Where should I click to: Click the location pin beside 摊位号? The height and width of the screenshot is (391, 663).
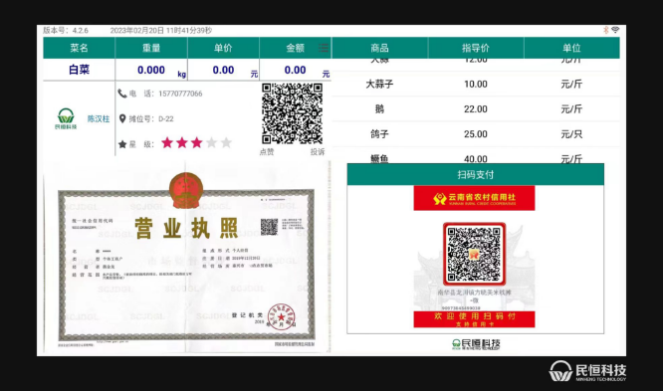pos(122,118)
